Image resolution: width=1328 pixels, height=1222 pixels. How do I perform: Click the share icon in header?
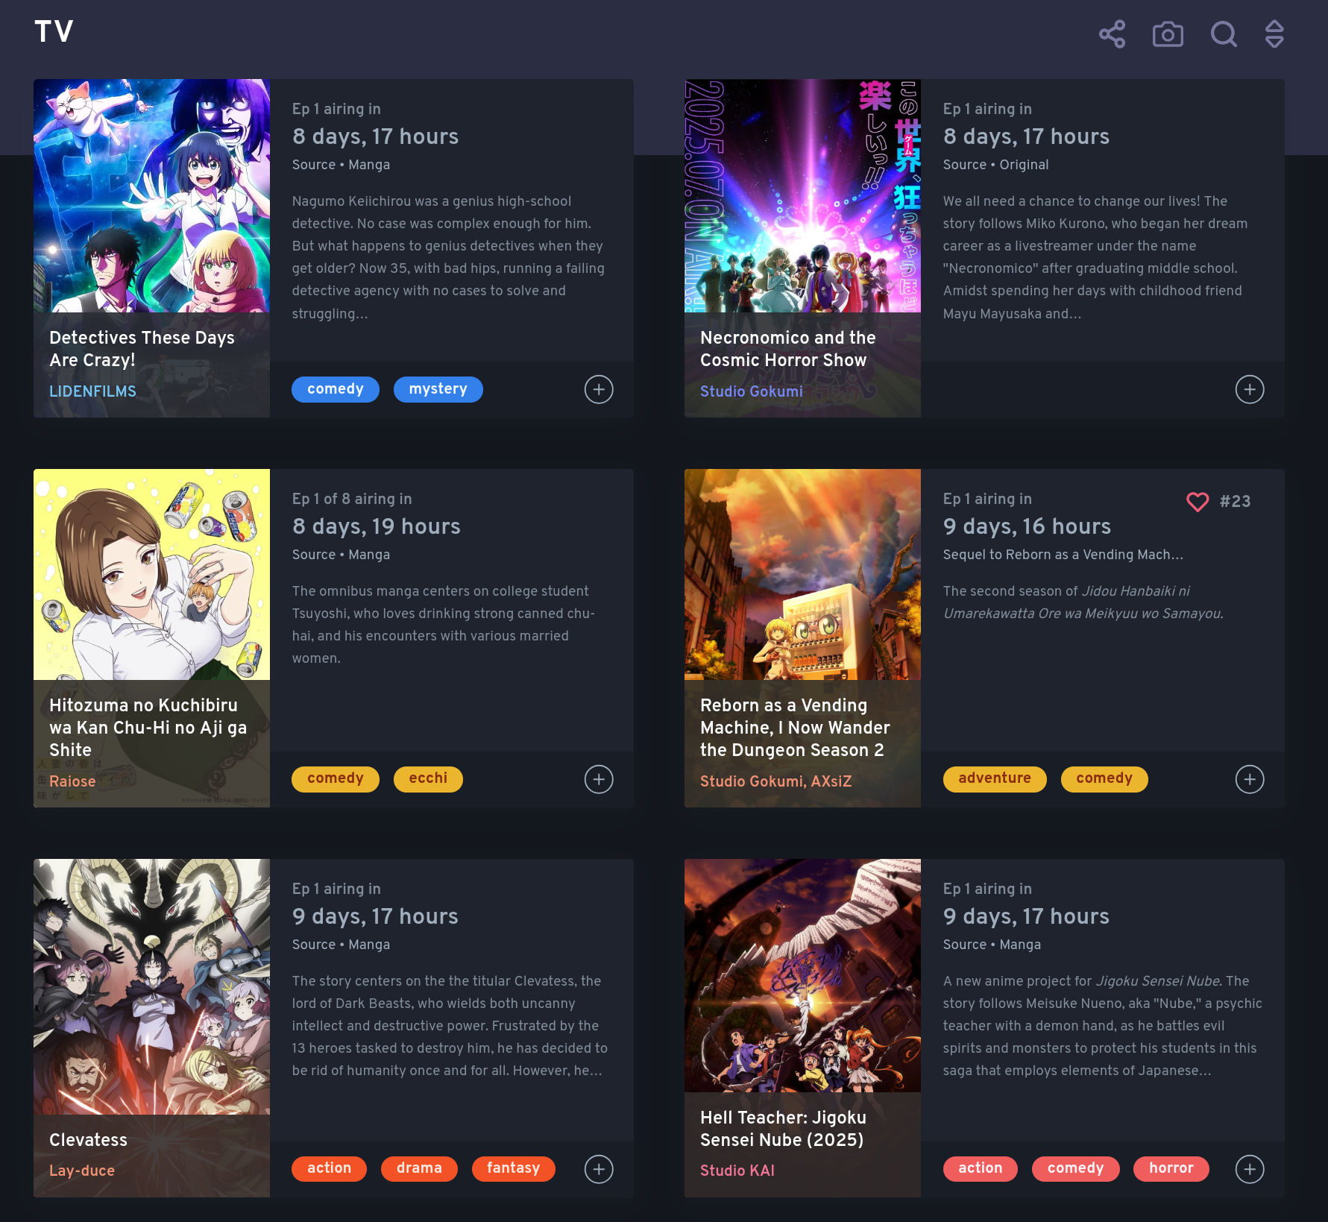(1112, 34)
